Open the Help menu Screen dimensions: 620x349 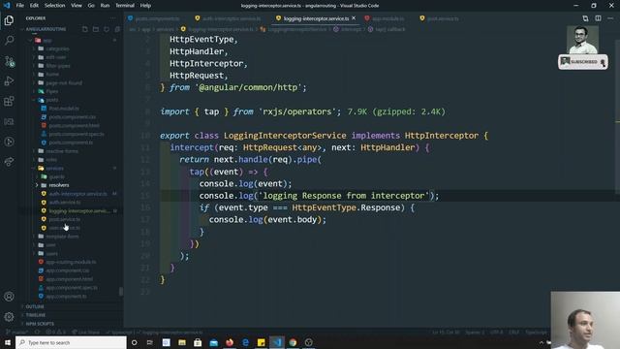click(x=145, y=6)
